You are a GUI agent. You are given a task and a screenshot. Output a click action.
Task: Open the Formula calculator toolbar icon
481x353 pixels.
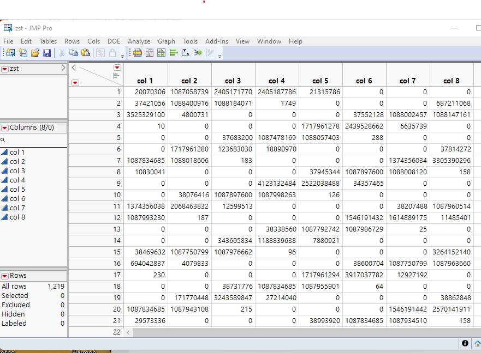click(x=149, y=52)
